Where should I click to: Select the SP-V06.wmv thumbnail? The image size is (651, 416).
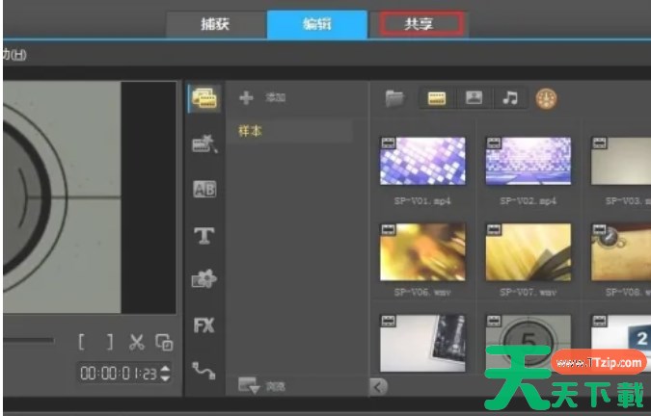(422, 252)
